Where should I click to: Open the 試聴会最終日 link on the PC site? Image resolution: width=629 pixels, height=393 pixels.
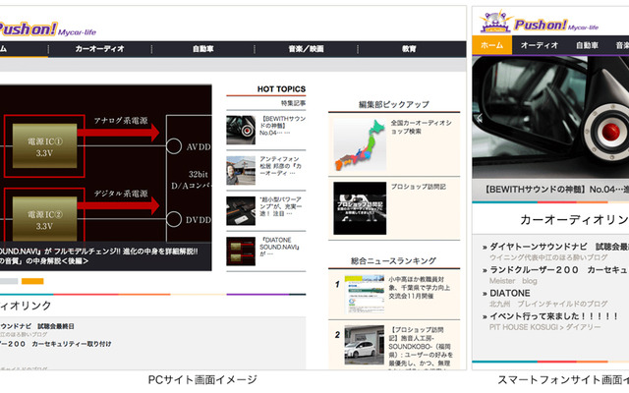click(x=37, y=326)
